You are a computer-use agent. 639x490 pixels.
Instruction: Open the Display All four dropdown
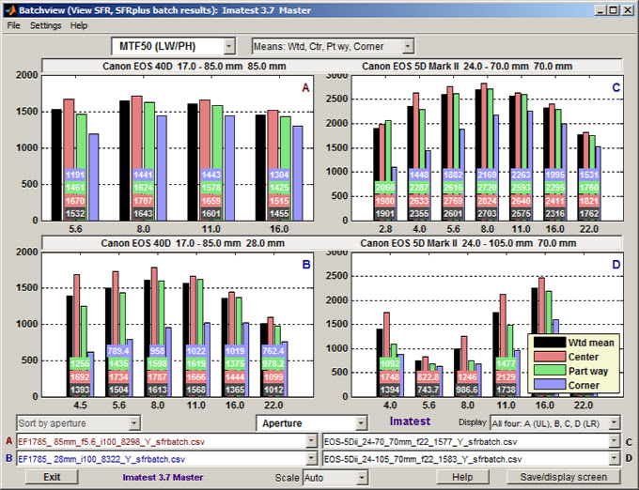(615, 423)
